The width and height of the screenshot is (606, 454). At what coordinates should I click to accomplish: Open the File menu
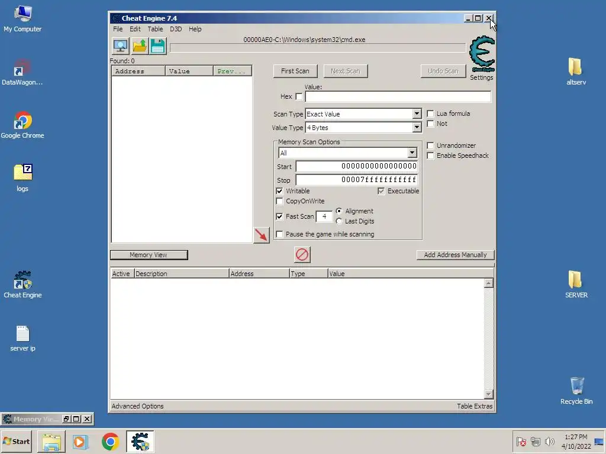[118, 29]
